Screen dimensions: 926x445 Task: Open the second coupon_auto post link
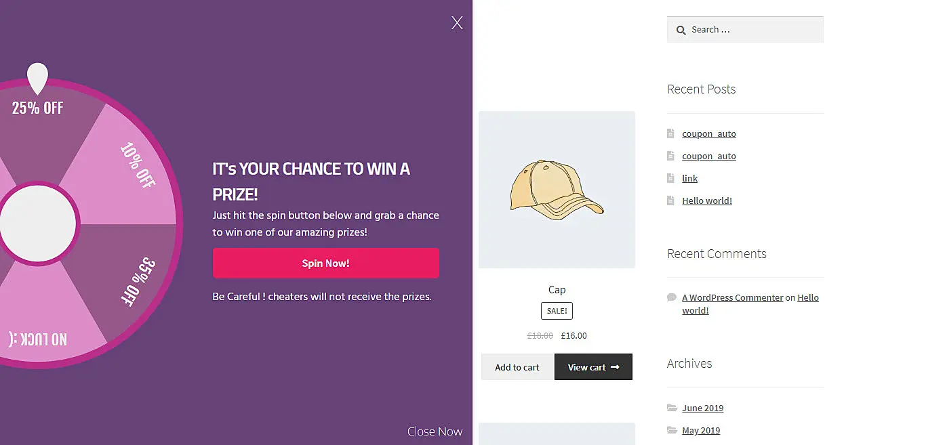[x=709, y=156]
